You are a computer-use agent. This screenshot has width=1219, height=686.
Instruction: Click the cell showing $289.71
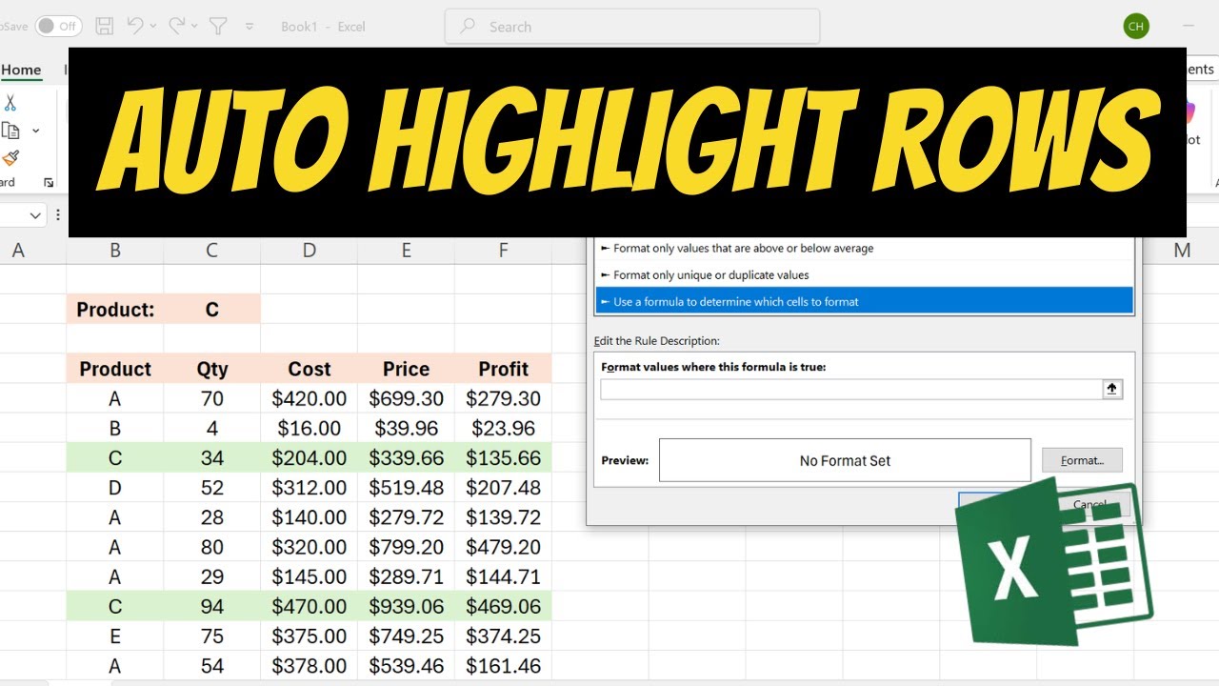(407, 576)
